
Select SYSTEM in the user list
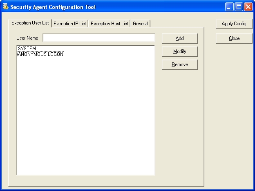[27, 49]
